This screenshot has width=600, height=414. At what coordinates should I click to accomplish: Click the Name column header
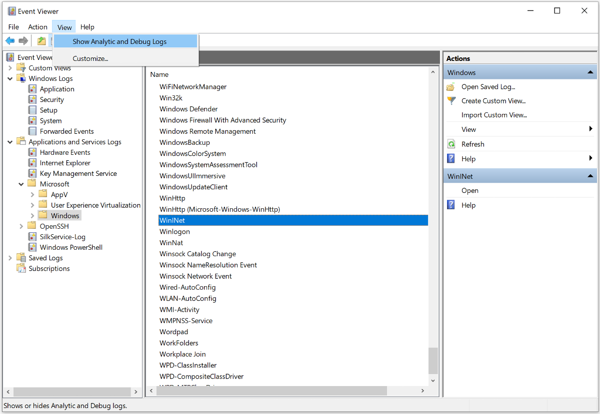tap(159, 74)
